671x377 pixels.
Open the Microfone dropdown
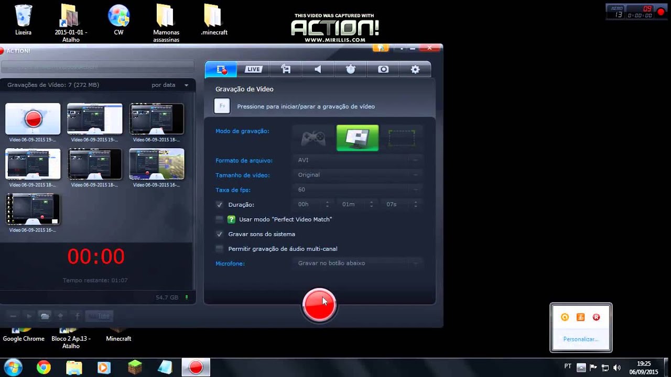point(359,263)
